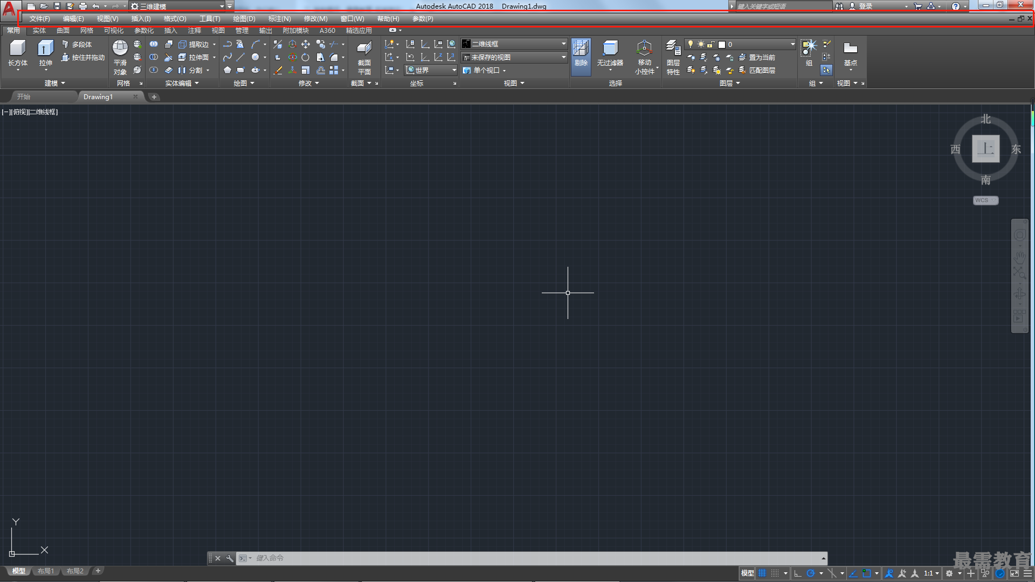Click the 多段体 polysolid tool
The image size is (1035, 582).
77,44
